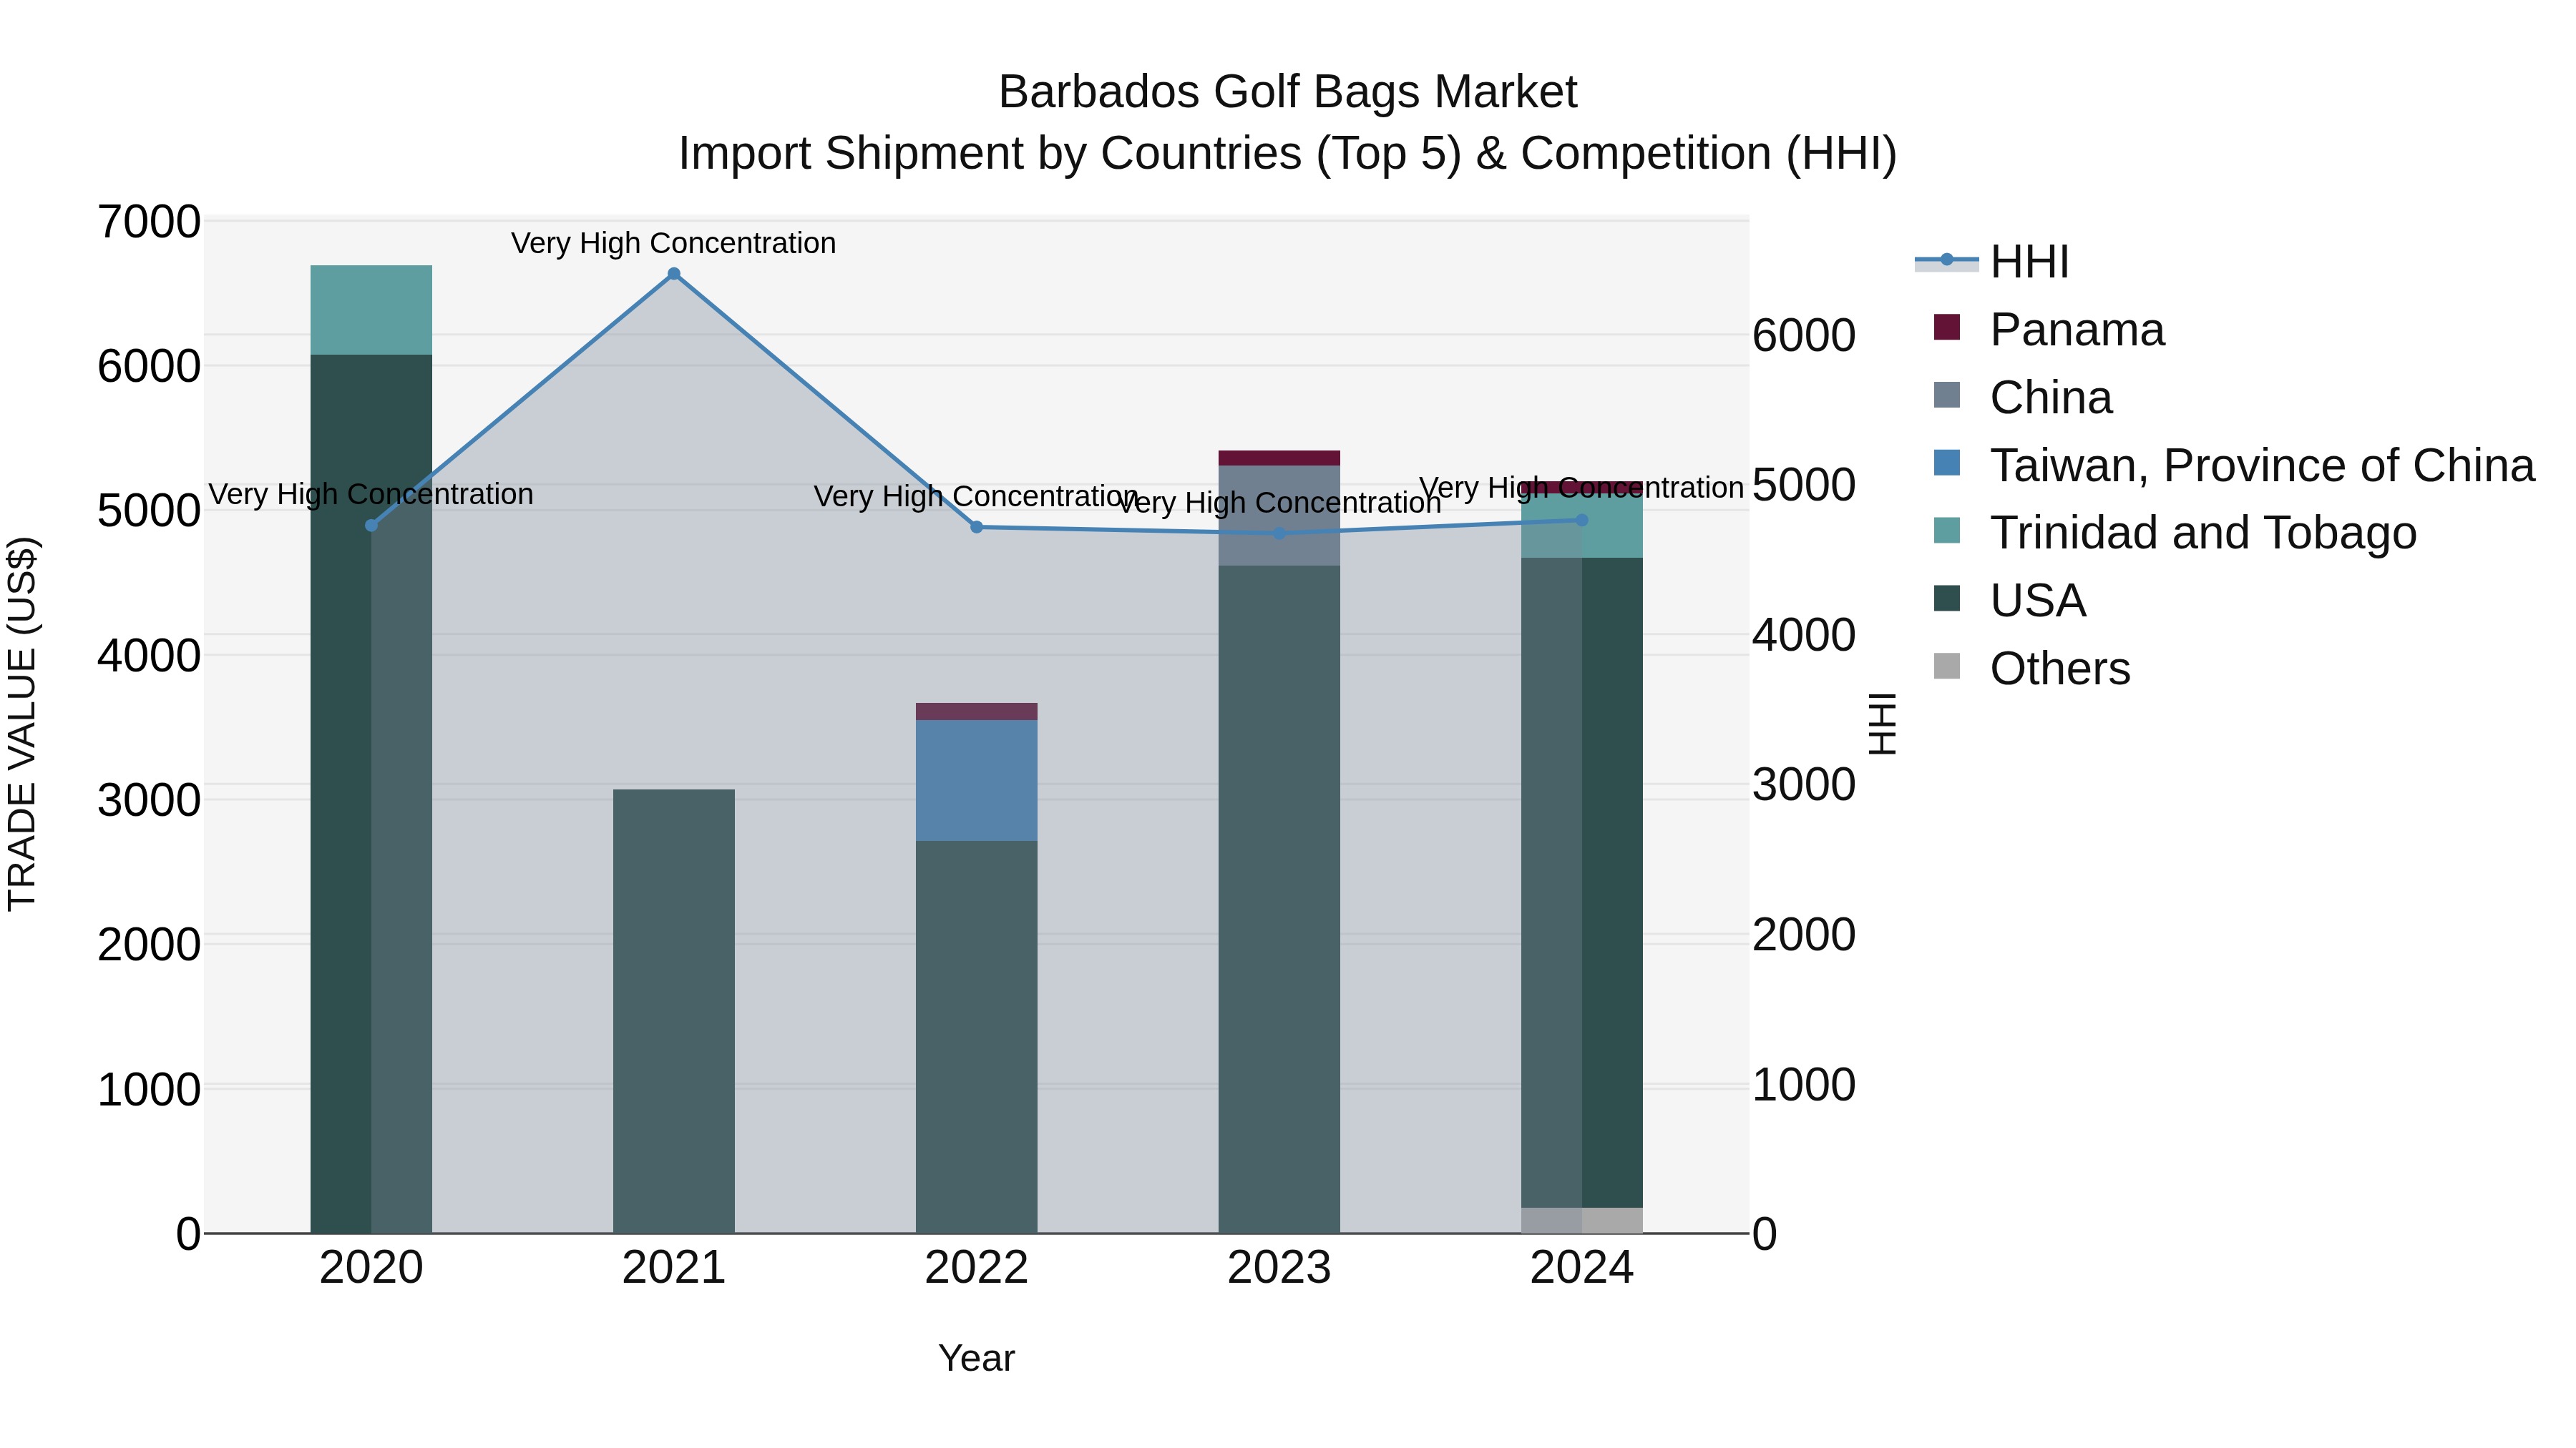2576x1448 pixels.
Task: Click the 3000 left axis tick label
Action: (x=149, y=800)
